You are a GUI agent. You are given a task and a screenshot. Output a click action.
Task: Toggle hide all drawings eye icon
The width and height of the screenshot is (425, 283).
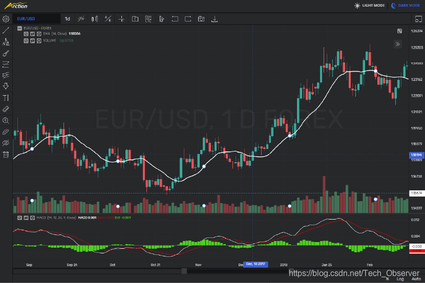click(6, 143)
